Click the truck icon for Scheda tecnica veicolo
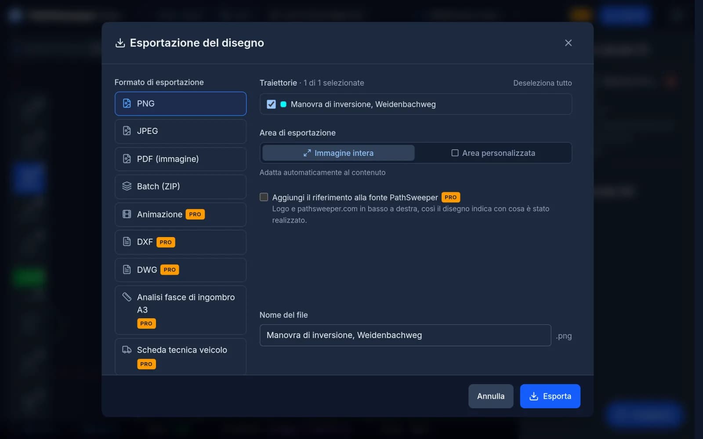The image size is (703, 439). [127, 350]
